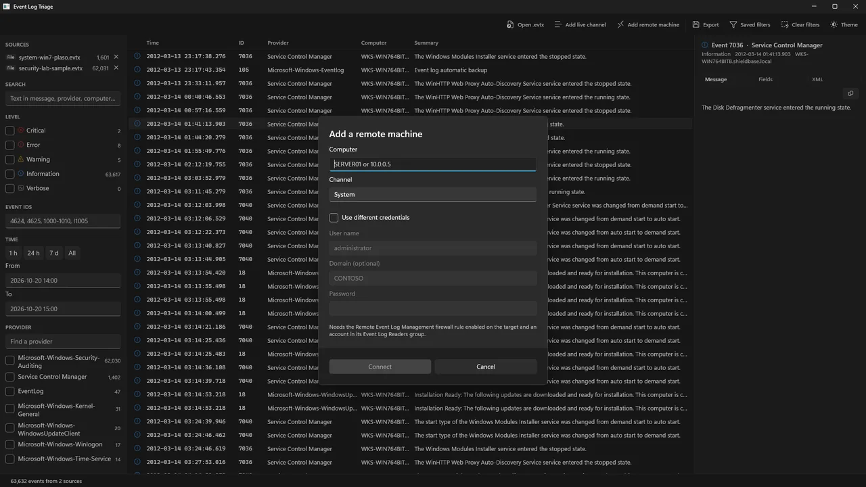This screenshot has width=866, height=487.
Task: Click the File icon beside security-lab-sample.evtx
Action: [x=11, y=68]
